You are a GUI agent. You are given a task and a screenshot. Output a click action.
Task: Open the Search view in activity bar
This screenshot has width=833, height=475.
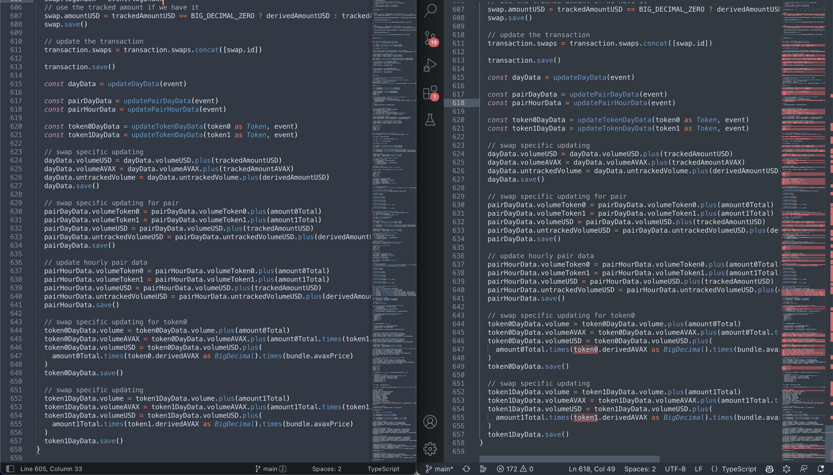(x=430, y=11)
